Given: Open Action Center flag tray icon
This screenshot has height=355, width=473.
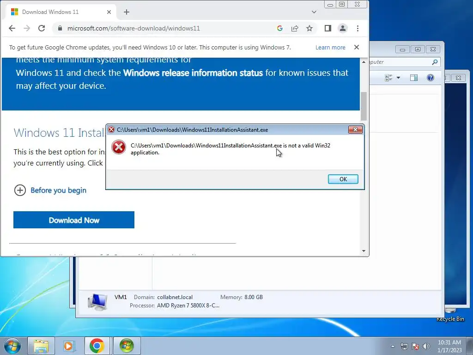Looking at the screenshot, I should [x=415, y=346].
